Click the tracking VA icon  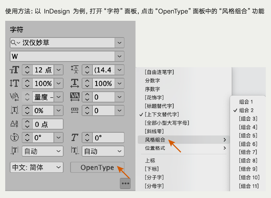pyautogui.click(x=75, y=97)
